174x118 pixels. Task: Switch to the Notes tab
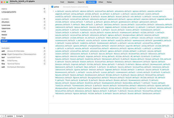109,2
